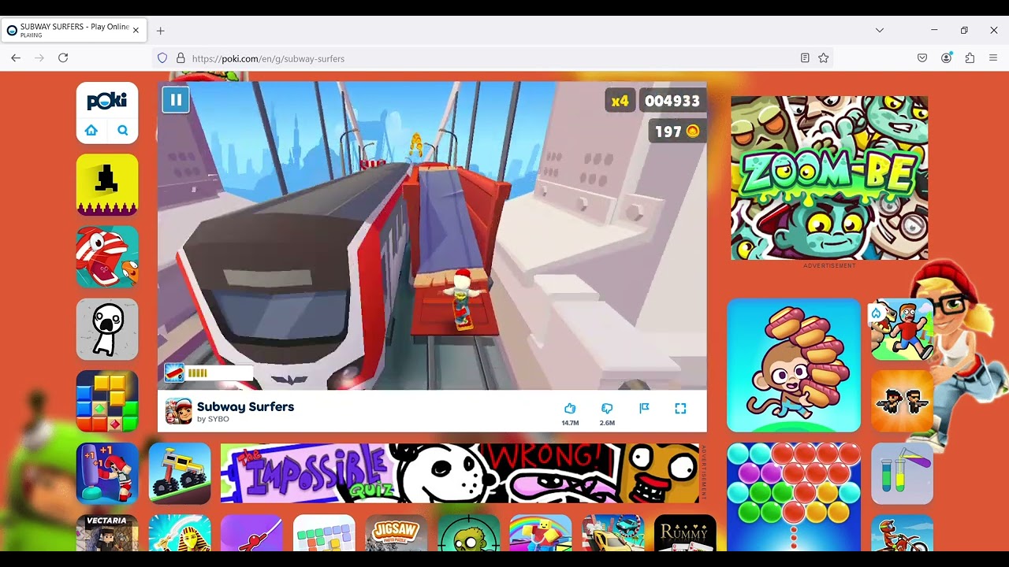This screenshot has width=1009, height=567.
Task: Open the Firefox application menu
Action: pyautogui.click(x=993, y=58)
